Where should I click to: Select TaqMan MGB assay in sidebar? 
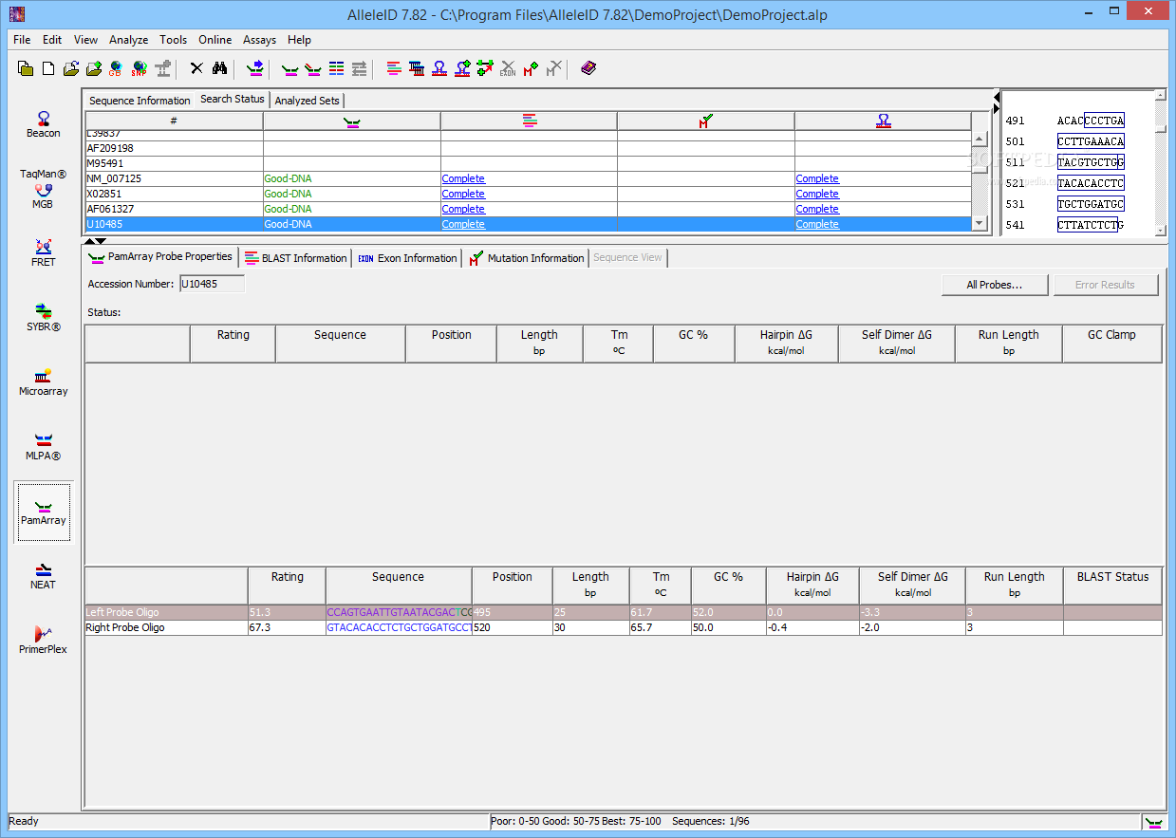click(43, 189)
